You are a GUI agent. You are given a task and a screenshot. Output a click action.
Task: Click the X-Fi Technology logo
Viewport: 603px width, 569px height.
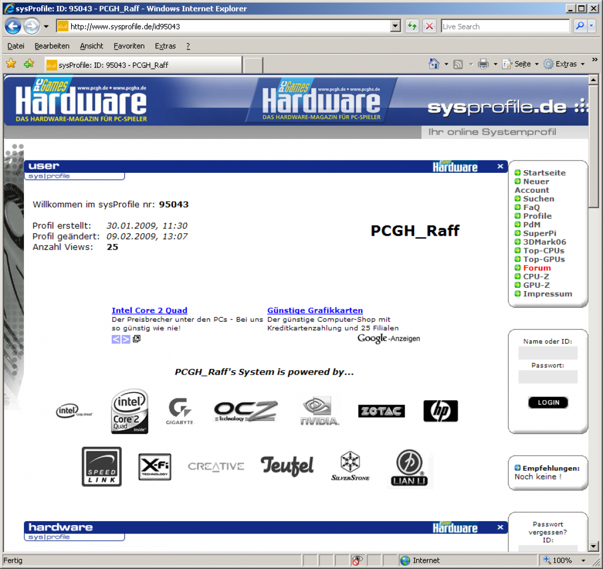click(x=155, y=466)
